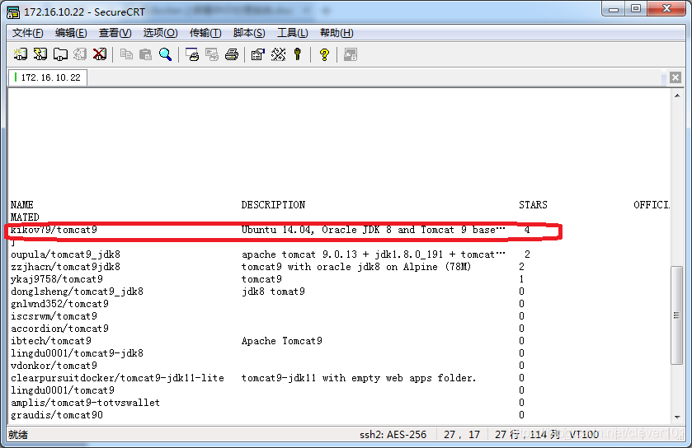Viewport: 692px width, 448px height.
Task: Click the terminal scrollbar up arrow
Action: pyautogui.click(x=677, y=96)
